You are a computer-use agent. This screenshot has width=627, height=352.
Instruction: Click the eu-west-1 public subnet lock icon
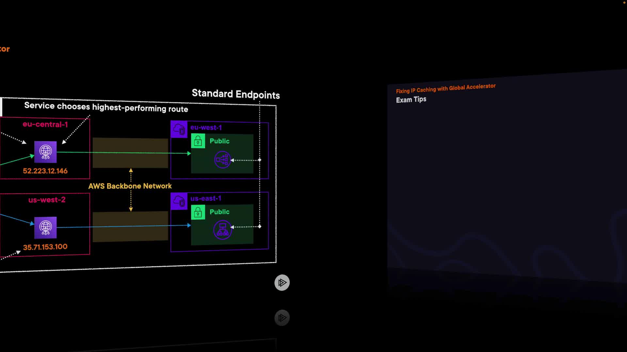click(x=198, y=141)
